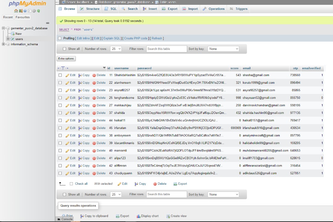This screenshot has height=222, width=333.
Task: Click the Explain SQL link
Action: 112,38
